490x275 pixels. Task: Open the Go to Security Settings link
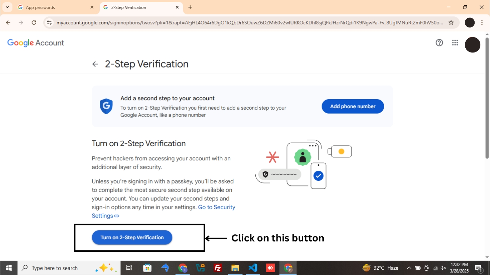(163, 211)
